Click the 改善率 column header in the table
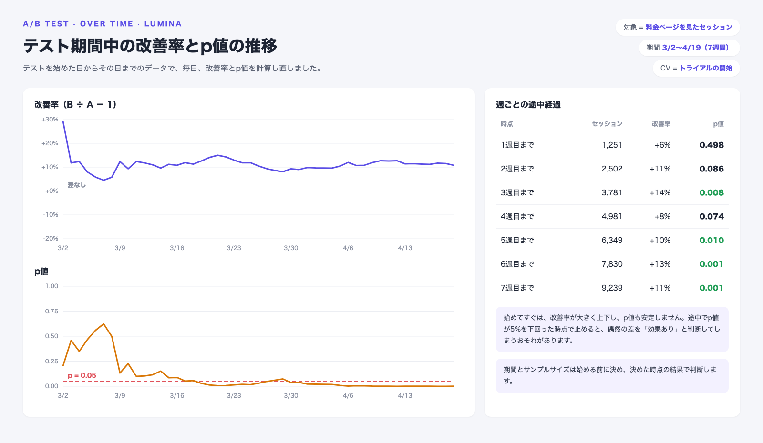The height and width of the screenshot is (443, 763). pyautogui.click(x=661, y=124)
